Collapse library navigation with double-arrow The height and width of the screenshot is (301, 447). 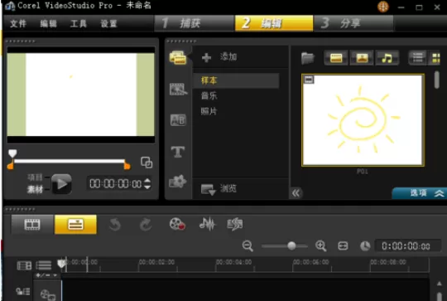coord(296,193)
